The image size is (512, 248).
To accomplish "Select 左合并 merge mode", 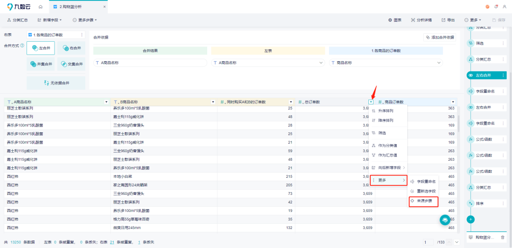I will 41,48.
